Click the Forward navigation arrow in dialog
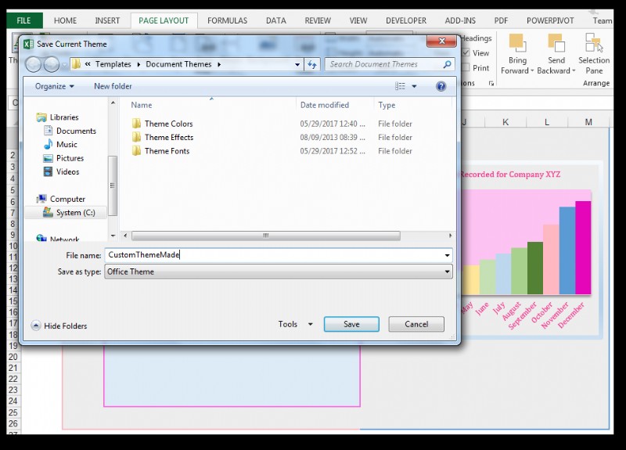The height and width of the screenshot is (450, 626). tap(52, 64)
